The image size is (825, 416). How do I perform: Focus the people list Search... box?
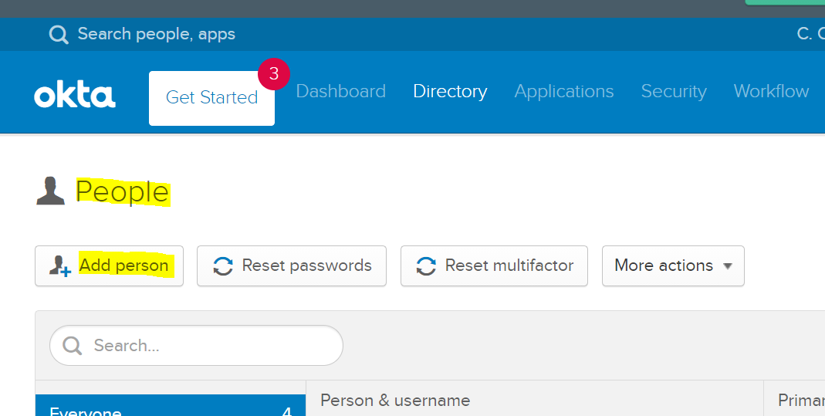point(196,346)
